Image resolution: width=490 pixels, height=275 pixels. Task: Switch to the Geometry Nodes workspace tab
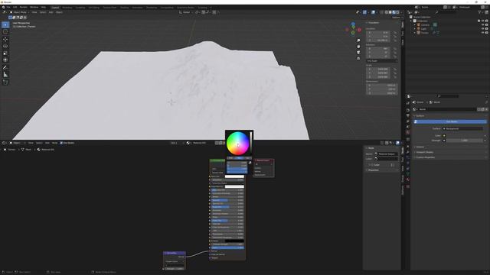click(x=185, y=7)
